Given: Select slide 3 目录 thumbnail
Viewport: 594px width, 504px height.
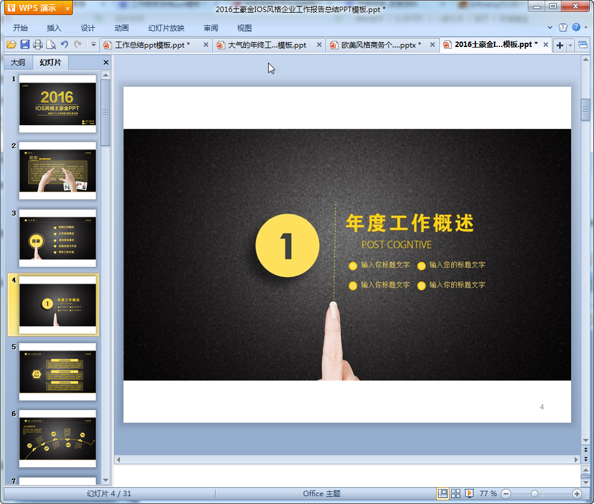Looking at the screenshot, I should [x=58, y=238].
